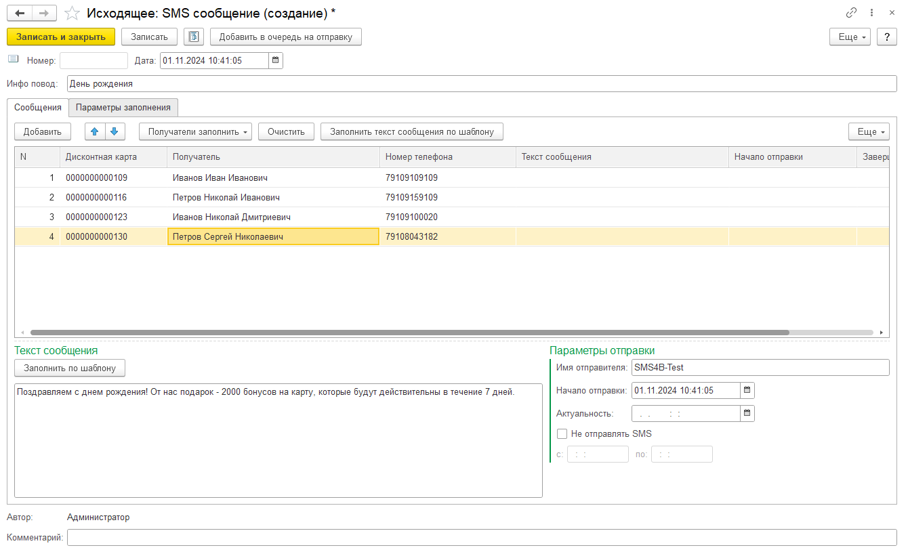Click the Получатель column header
Screen dimensions: 908x552
pyautogui.click(x=273, y=156)
